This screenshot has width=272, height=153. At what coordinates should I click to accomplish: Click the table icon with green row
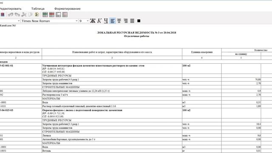click(45, 15)
